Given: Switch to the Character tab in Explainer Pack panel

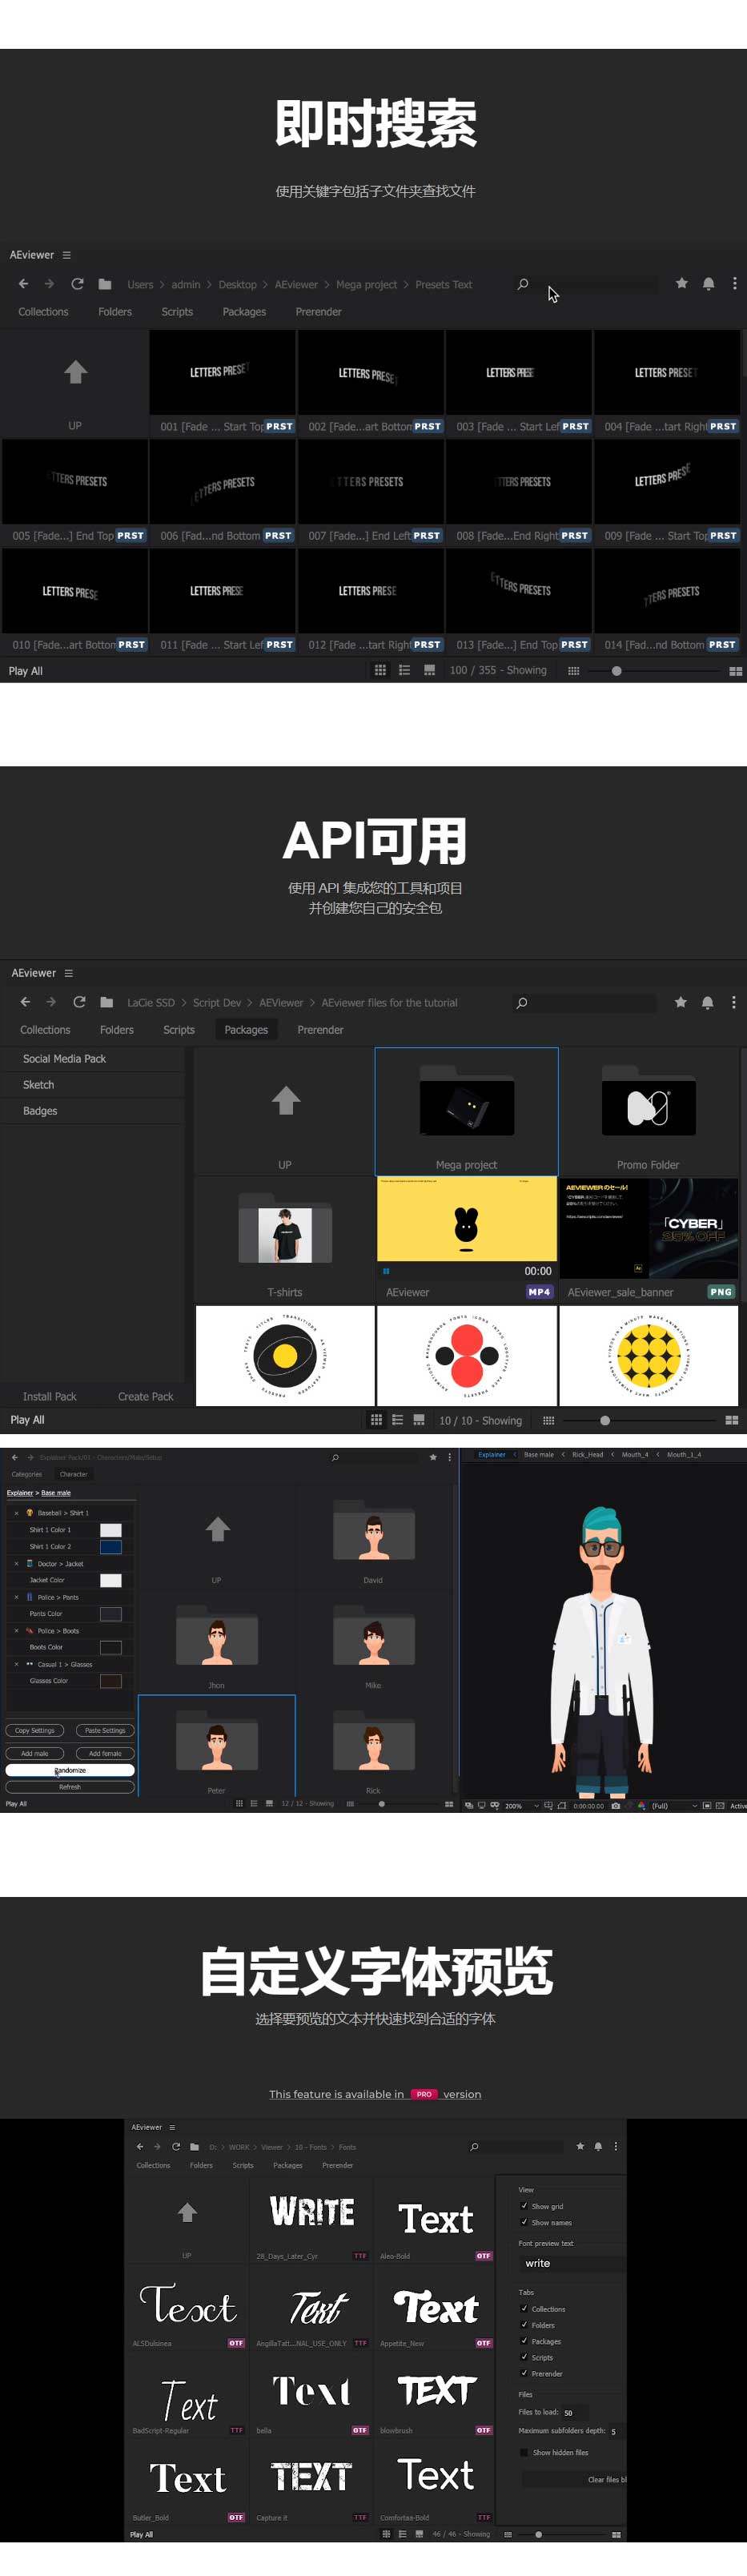Looking at the screenshot, I should pos(73,1474).
